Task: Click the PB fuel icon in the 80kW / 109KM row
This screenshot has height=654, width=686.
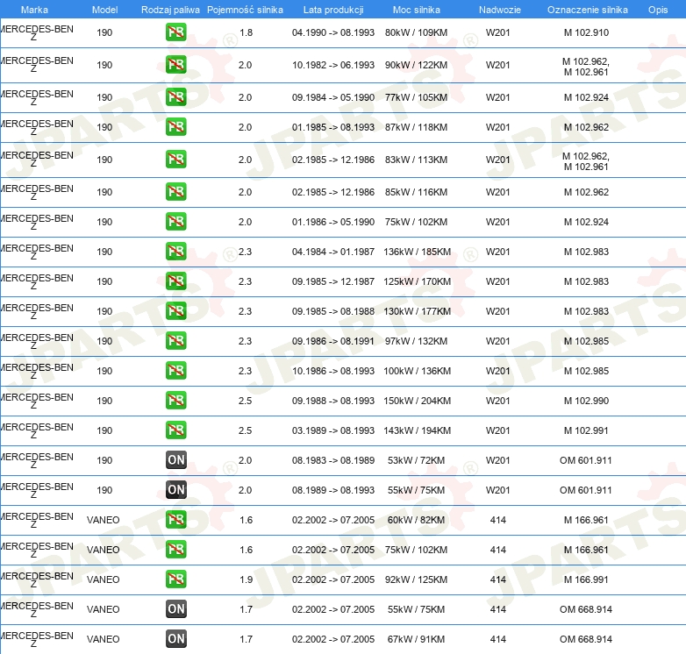Action: (x=176, y=32)
